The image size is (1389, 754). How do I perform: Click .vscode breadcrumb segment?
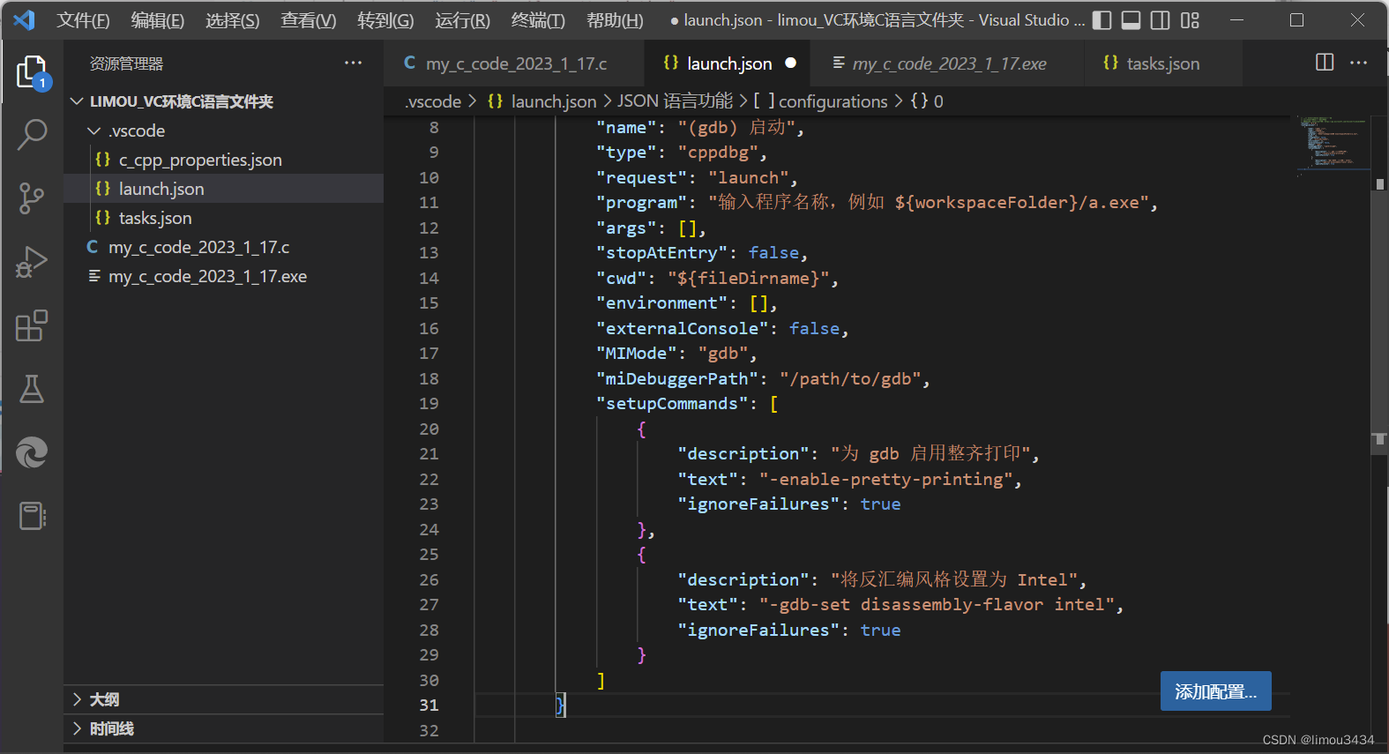pos(433,101)
